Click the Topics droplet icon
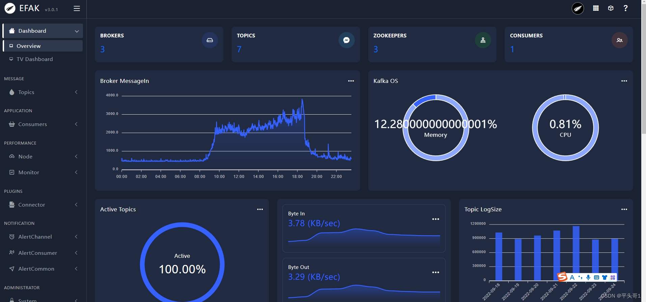 12,92
